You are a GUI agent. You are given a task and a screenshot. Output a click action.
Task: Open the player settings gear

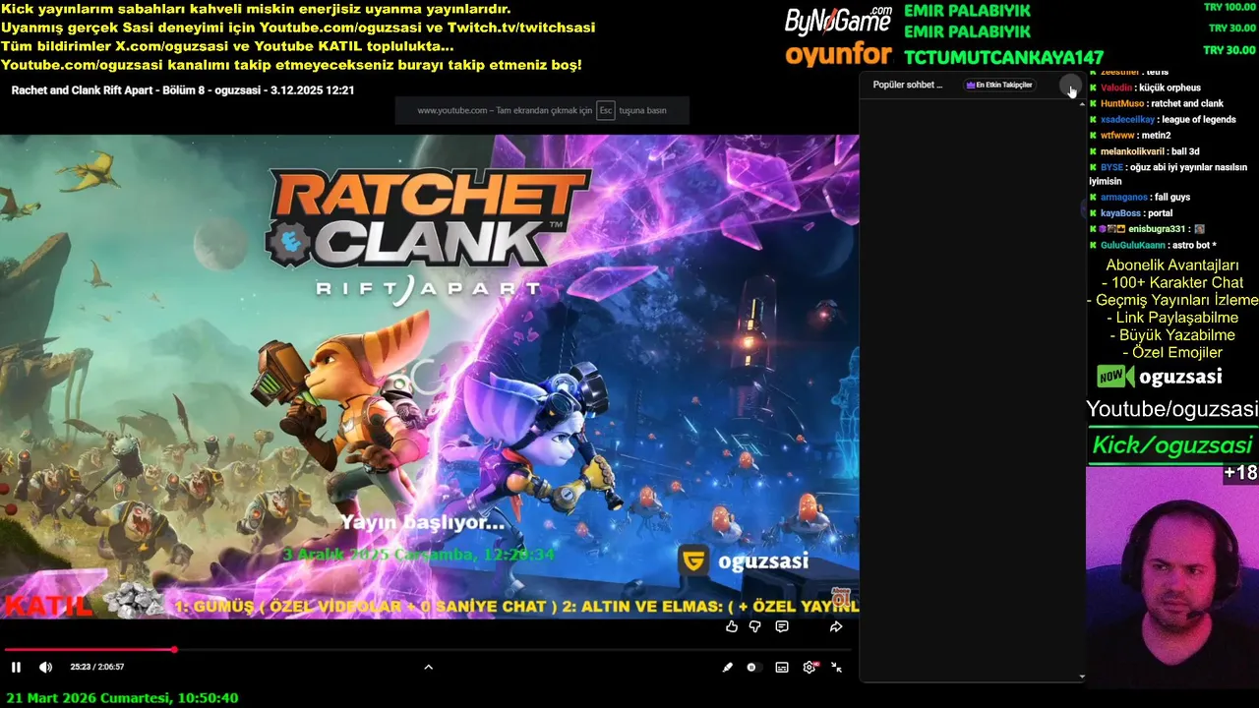click(809, 667)
